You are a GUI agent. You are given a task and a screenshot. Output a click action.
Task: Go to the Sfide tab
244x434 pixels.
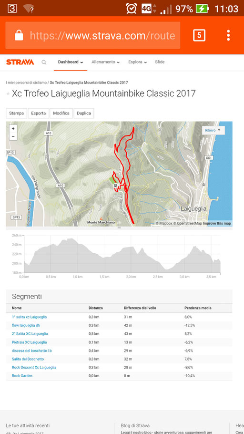(160, 62)
